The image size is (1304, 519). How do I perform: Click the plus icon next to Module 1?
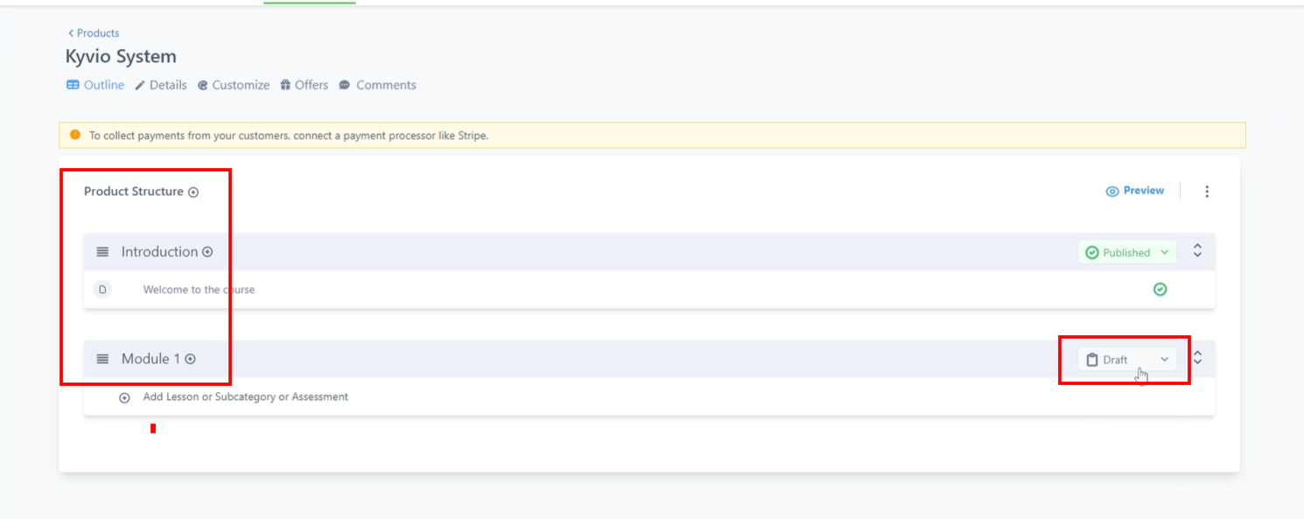190,359
